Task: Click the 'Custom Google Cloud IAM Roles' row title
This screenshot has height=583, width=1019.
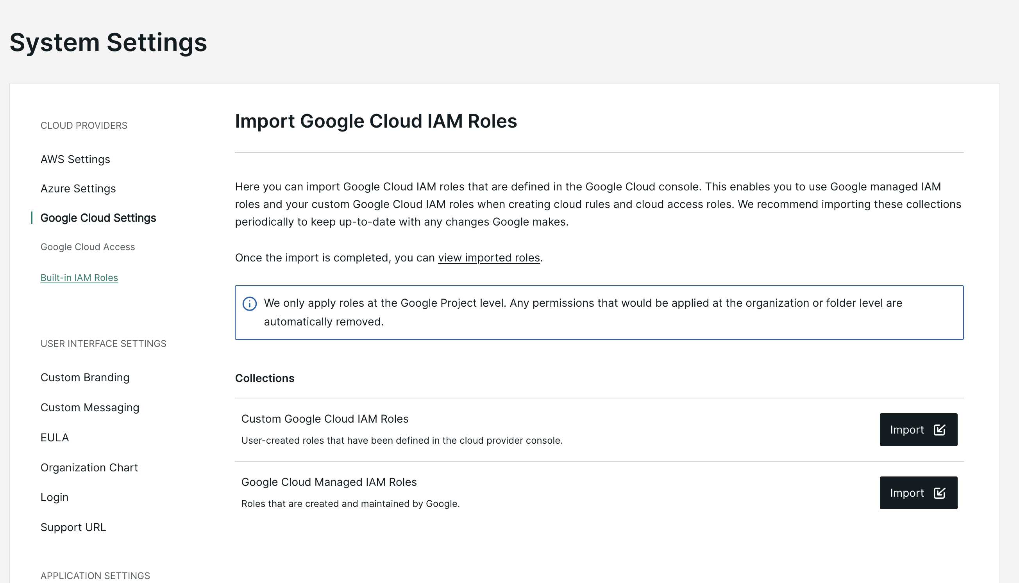Action: (325, 419)
